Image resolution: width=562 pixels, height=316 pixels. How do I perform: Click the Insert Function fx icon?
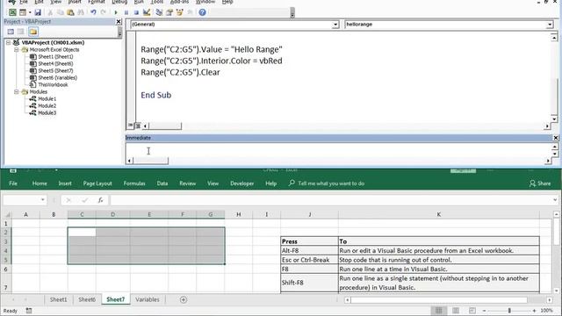click(101, 200)
